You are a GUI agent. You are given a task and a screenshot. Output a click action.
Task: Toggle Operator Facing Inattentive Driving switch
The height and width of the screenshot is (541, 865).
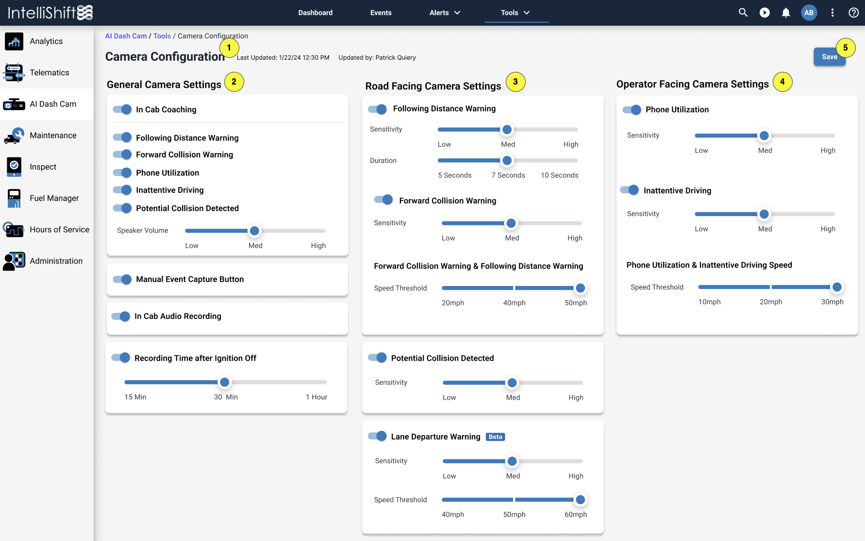click(630, 190)
